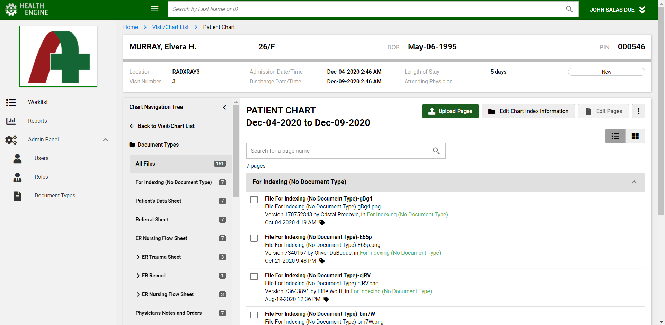The height and width of the screenshot is (325, 665).
Task: Switch to list view
Action: pos(615,136)
